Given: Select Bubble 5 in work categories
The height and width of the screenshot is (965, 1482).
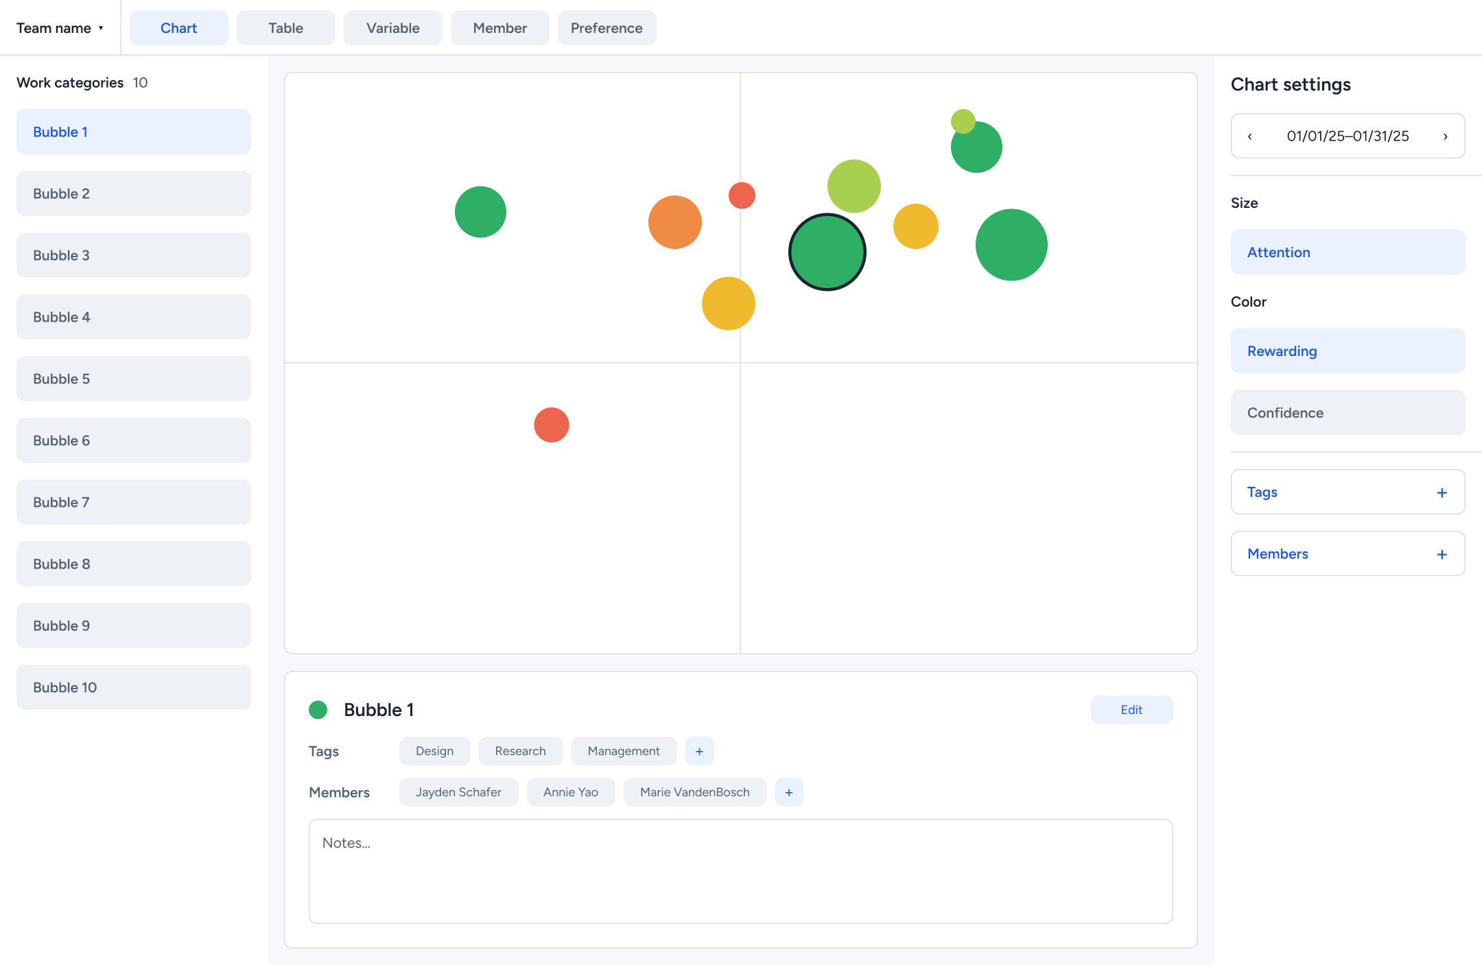Looking at the screenshot, I should coord(134,379).
